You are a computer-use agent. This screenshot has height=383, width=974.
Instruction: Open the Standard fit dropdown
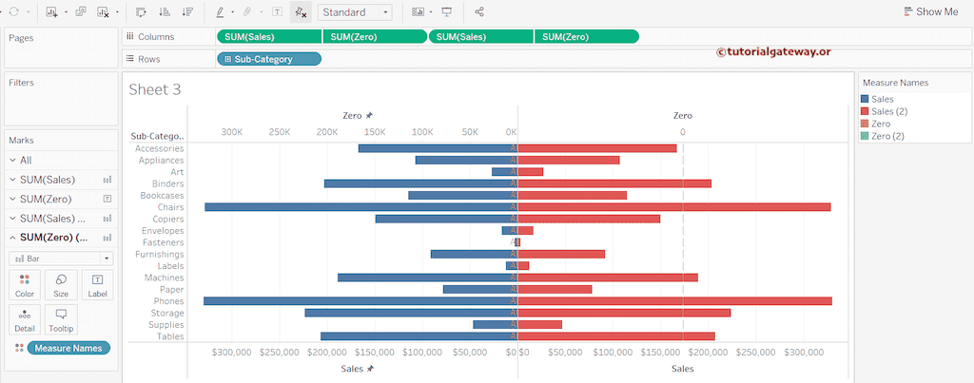355,12
